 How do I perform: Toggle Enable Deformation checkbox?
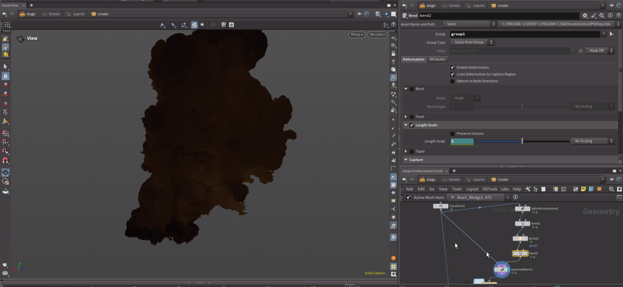(453, 67)
